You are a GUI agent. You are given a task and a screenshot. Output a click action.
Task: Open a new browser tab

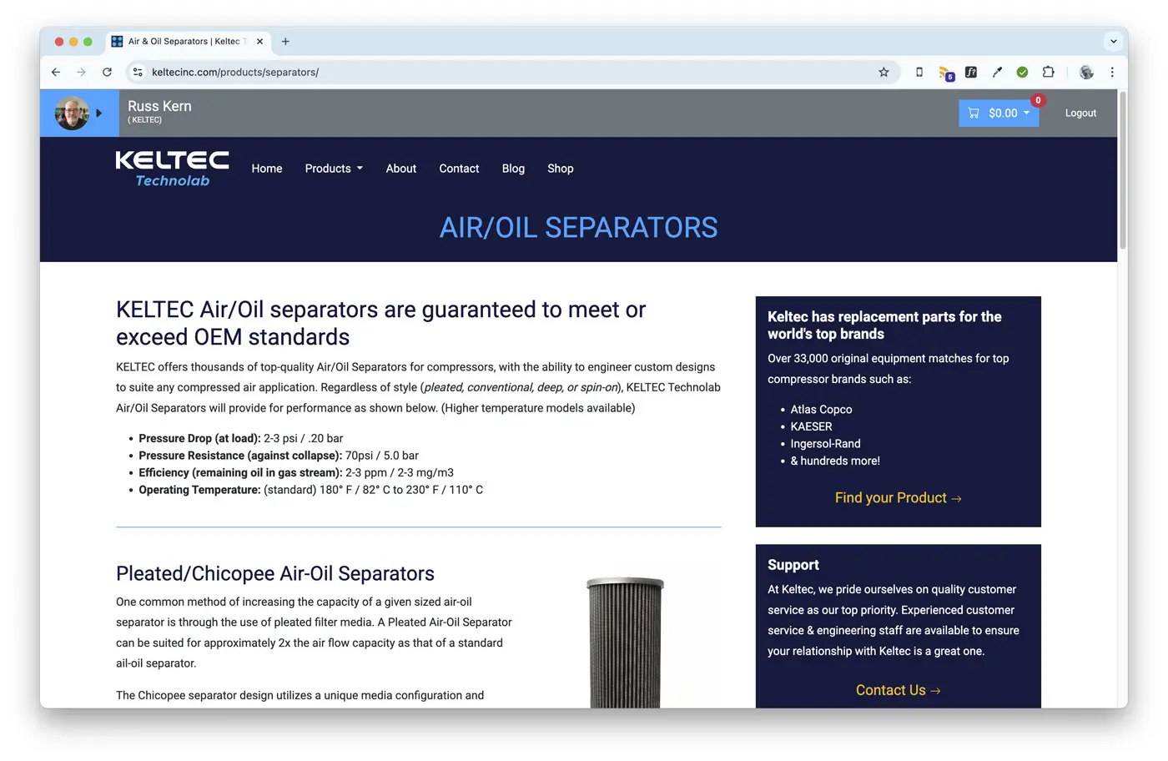[285, 41]
